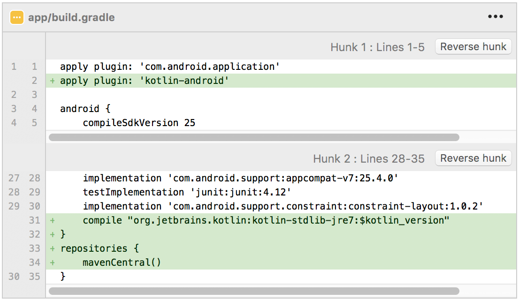
Task: Select the 'android {' line
Action: [85, 109]
